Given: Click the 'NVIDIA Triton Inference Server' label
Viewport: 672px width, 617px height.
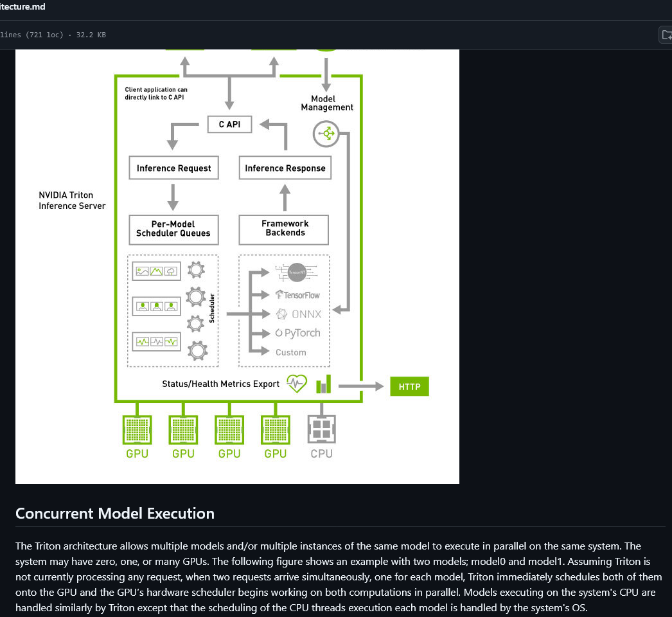Looking at the screenshot, I should click(x=71, y=201).
